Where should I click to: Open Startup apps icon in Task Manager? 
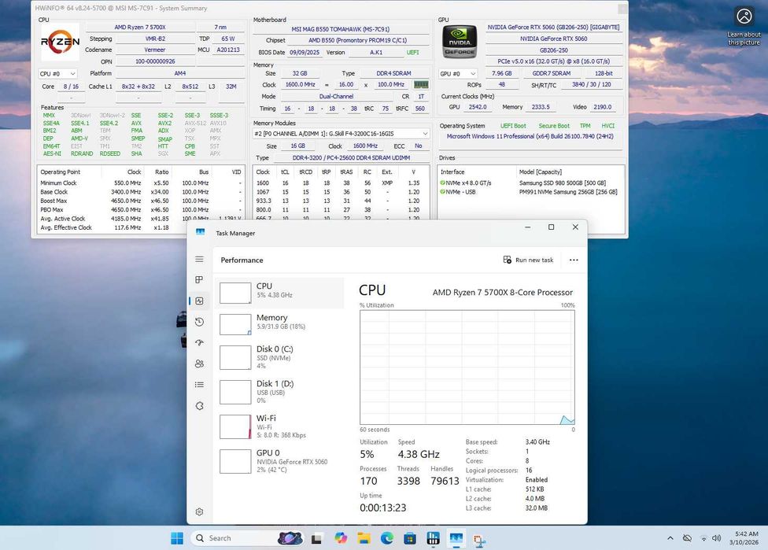pos(199,342)
